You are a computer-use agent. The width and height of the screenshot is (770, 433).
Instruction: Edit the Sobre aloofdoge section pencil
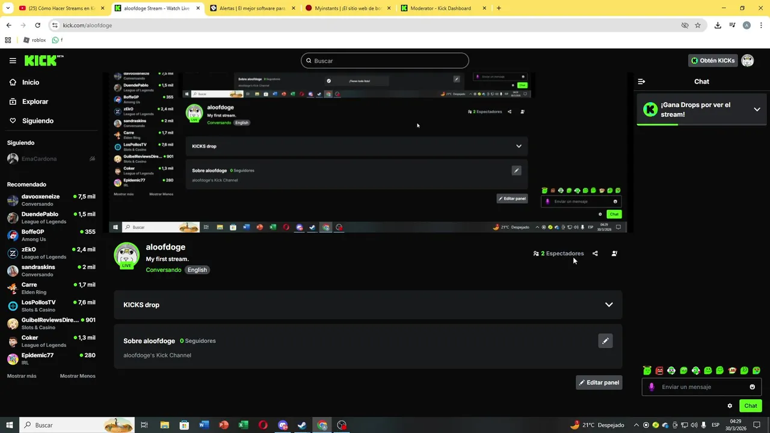click(606, 341)
